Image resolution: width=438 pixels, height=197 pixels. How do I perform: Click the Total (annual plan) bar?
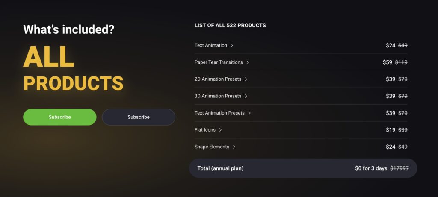pos(303,168)
